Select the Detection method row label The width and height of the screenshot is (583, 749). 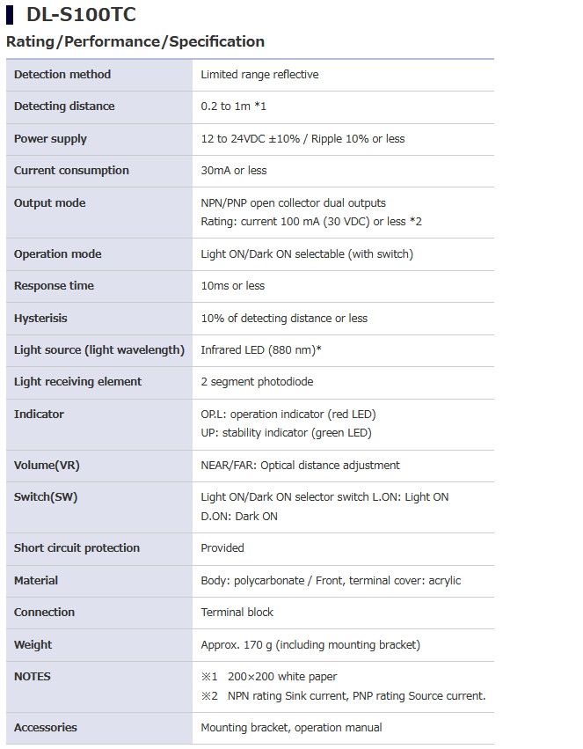coord(62,75)
